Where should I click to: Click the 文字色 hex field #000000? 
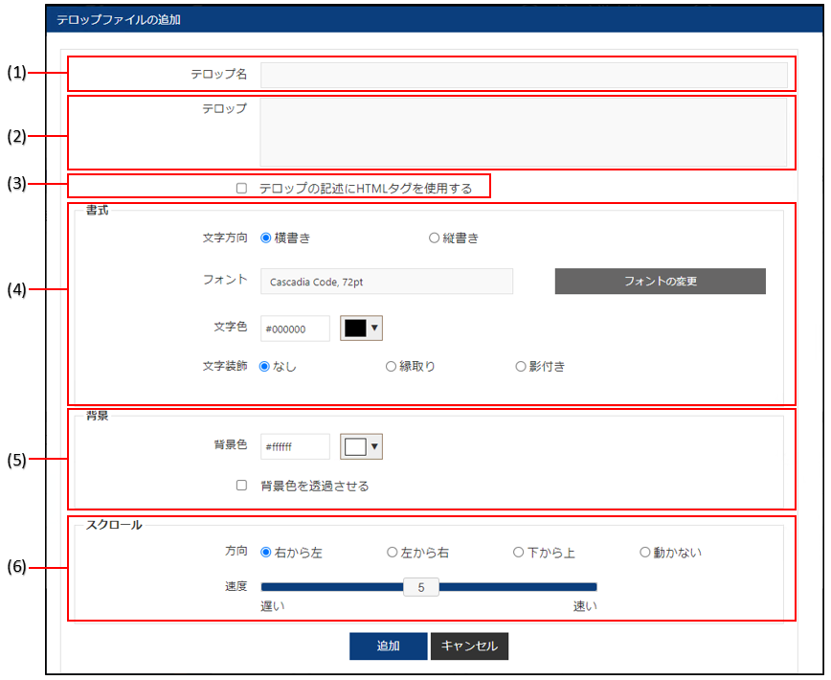(295, 329)
